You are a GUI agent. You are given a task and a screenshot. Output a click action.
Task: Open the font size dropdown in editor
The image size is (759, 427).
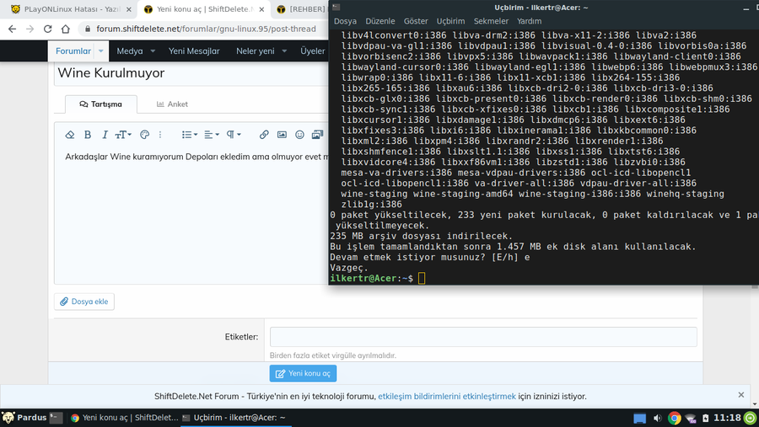pyautogui.click(x=123, y=135)
